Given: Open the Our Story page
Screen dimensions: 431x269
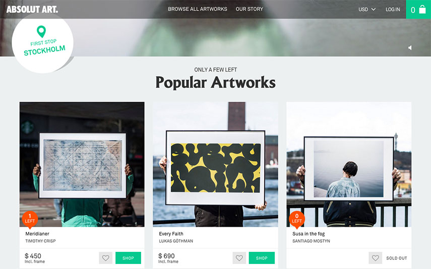Looking at the screenshot, I should tap(250, 9).
